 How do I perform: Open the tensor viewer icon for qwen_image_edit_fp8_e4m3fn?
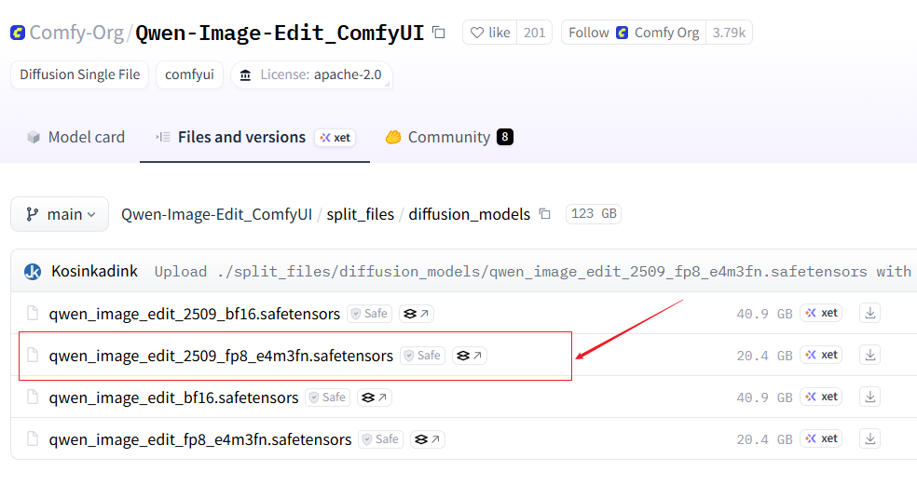pyautogui.click(x=428, y=438)
